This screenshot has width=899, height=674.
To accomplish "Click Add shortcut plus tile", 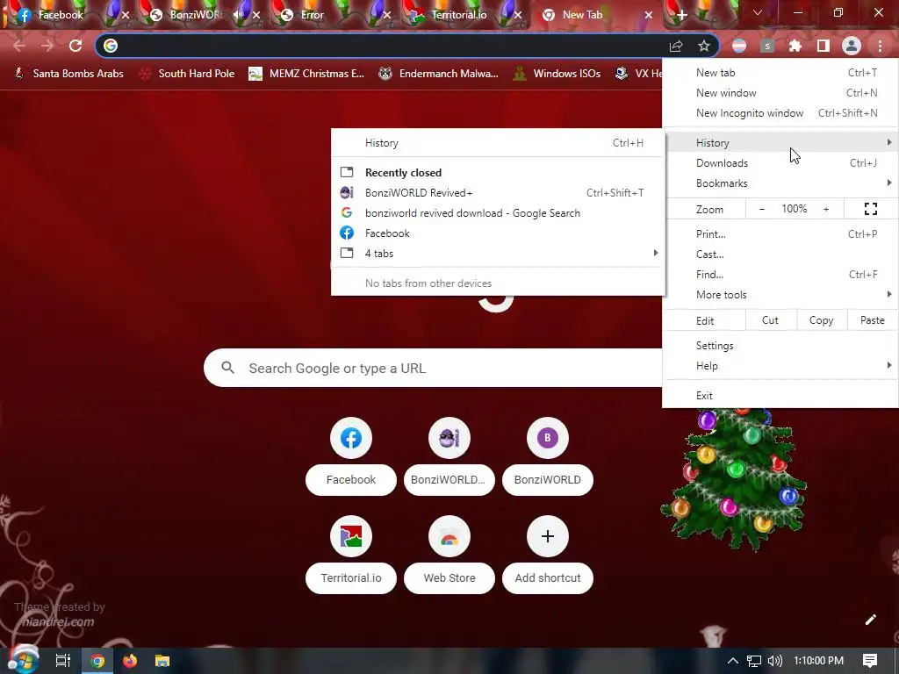I will (548, 554).
